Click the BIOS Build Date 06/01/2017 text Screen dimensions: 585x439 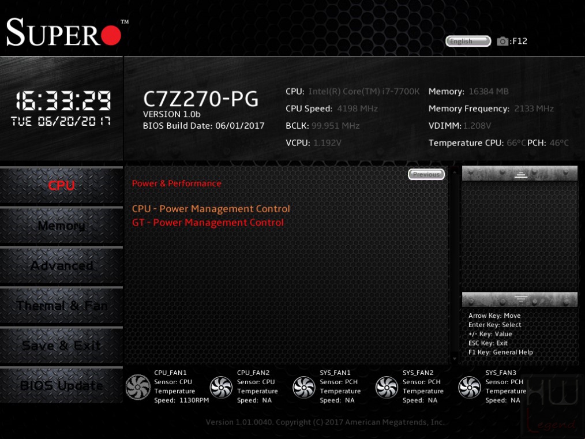tap(204, 126)
